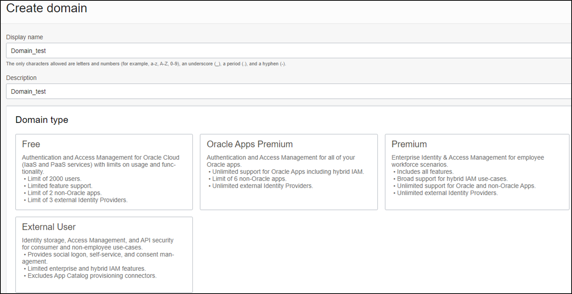This screenshot has height=294, width=572.
Task: Click 'Unlimited support for Oracle Apps' bullet
Action: point(288,172)
